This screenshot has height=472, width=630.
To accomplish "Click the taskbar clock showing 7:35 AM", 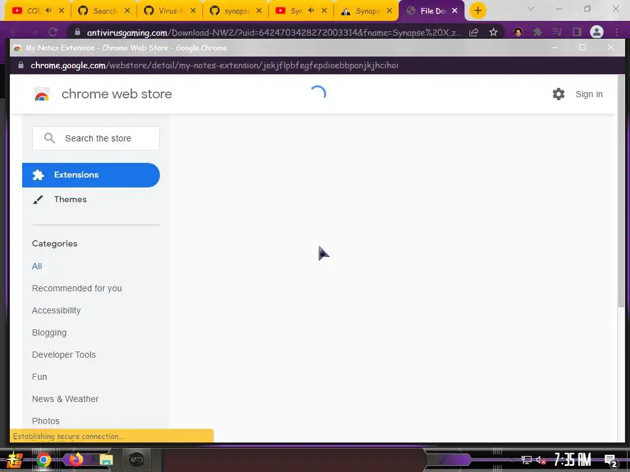I will click(x=572, y=460).
